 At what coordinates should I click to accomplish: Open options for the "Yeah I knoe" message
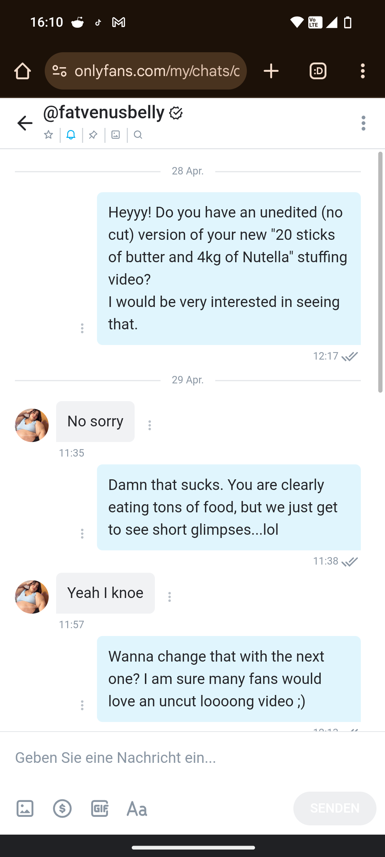click(x=170, y=597)
